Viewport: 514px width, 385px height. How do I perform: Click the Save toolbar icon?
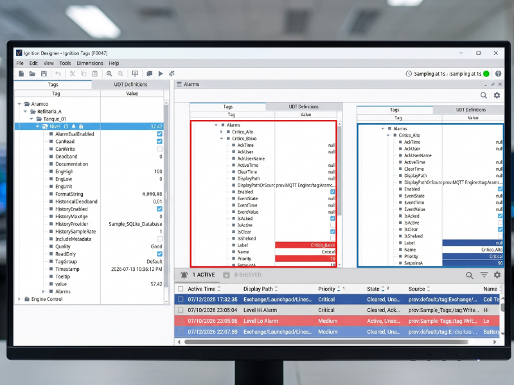pyautogui.click(x=44, y=74)
